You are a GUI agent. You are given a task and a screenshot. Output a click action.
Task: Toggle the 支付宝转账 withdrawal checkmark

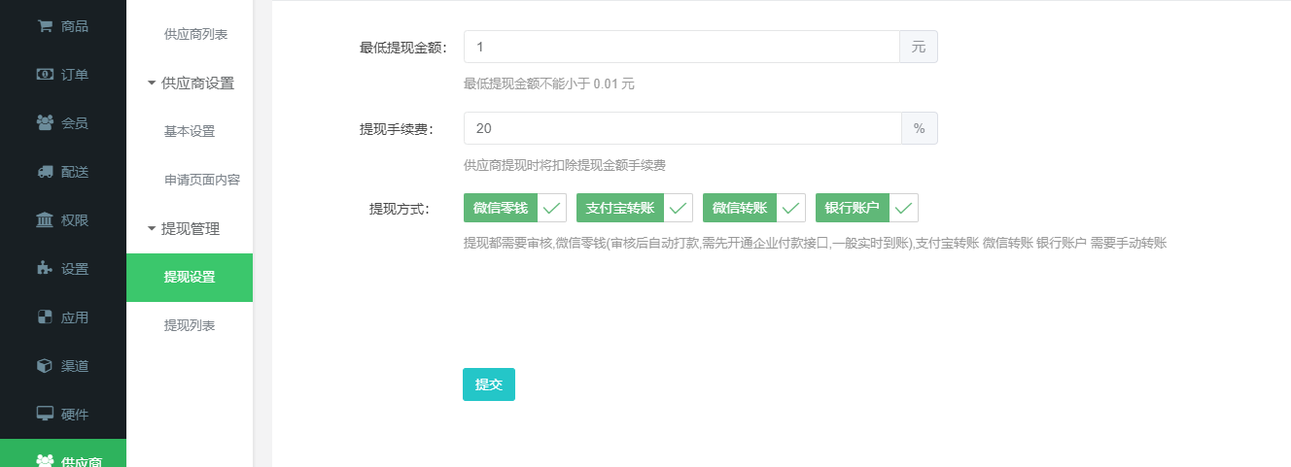coord(678,208)
